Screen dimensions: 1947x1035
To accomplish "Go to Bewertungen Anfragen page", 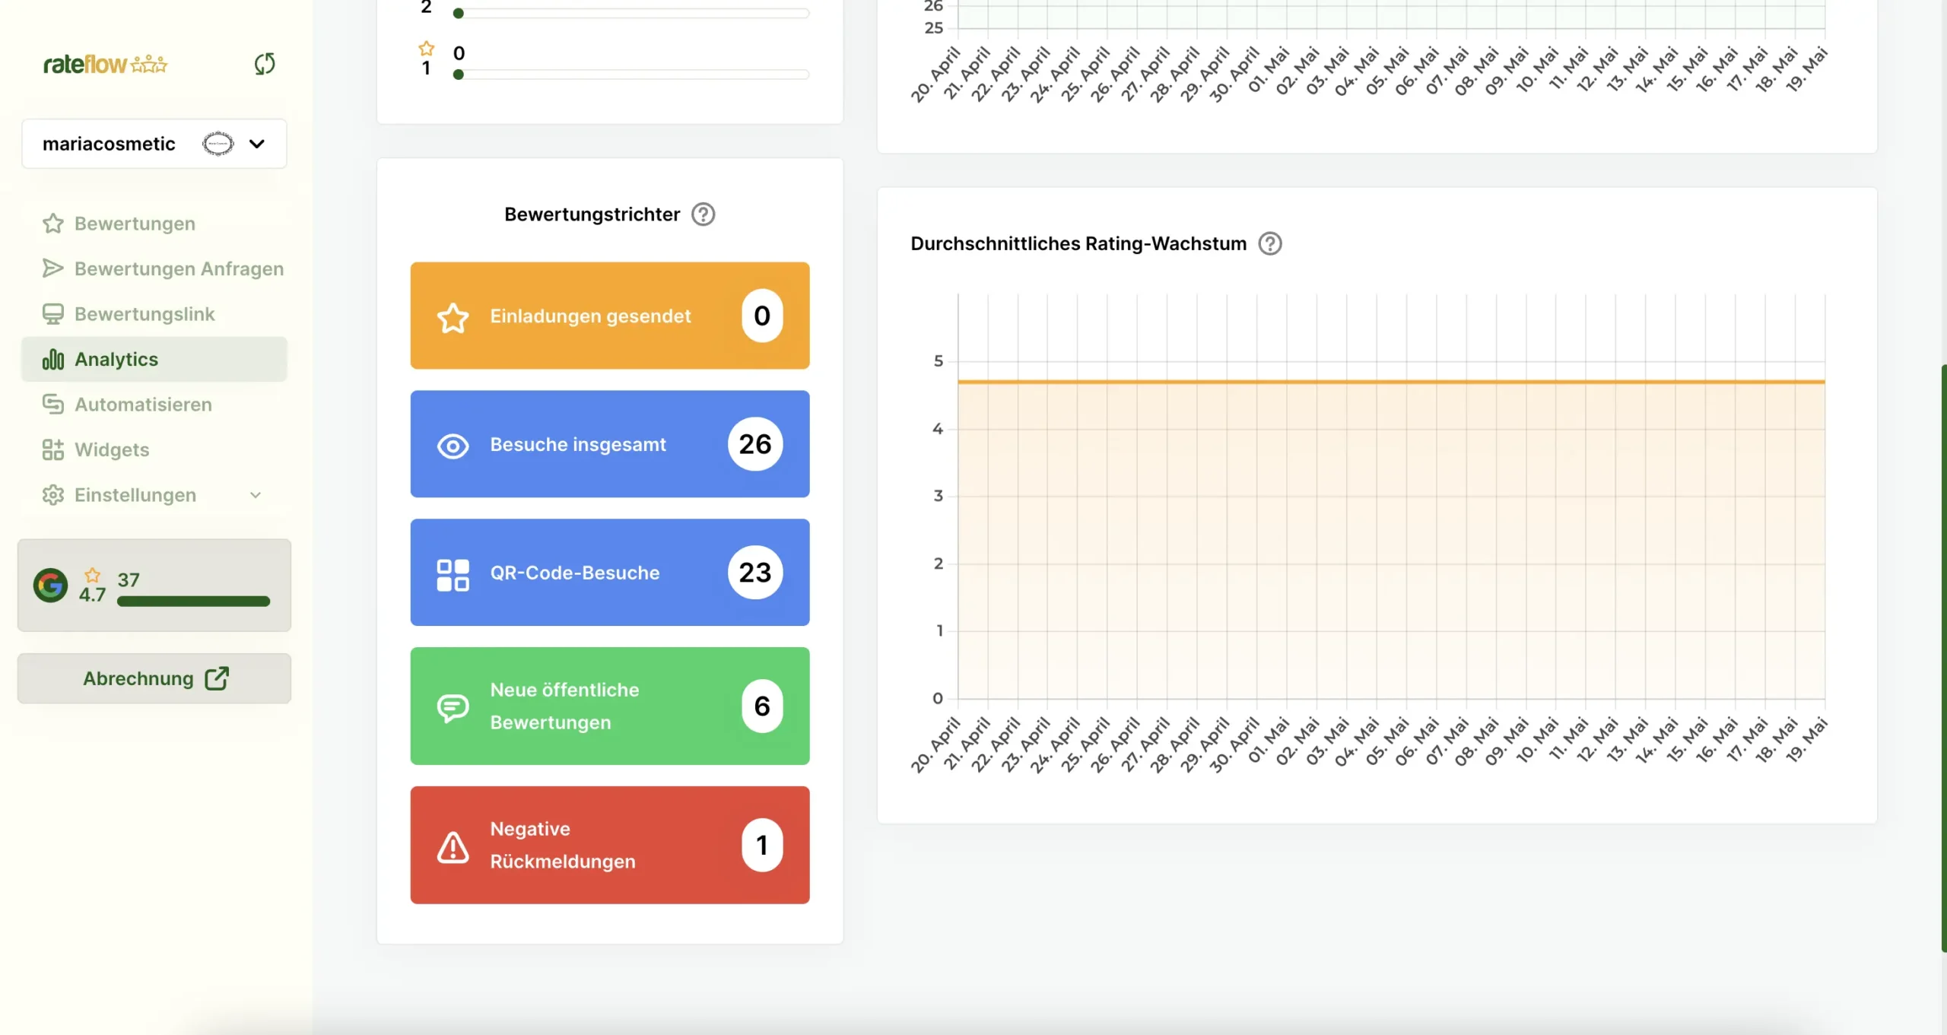I will point(179,268).
